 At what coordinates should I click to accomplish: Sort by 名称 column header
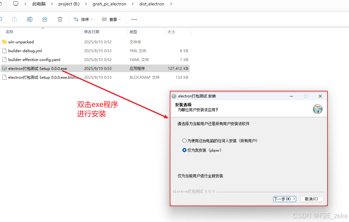[9, 32]
